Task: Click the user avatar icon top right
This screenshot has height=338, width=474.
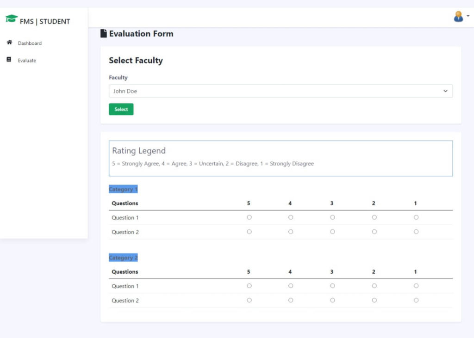Action: [x=458, y=15]
